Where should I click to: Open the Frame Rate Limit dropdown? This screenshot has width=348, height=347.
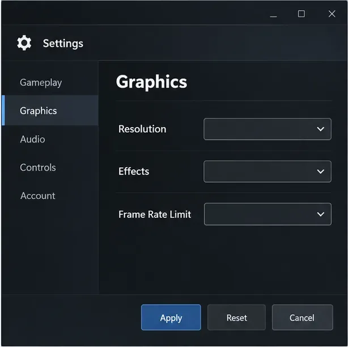pyautogui.click(x=268, y=214)
